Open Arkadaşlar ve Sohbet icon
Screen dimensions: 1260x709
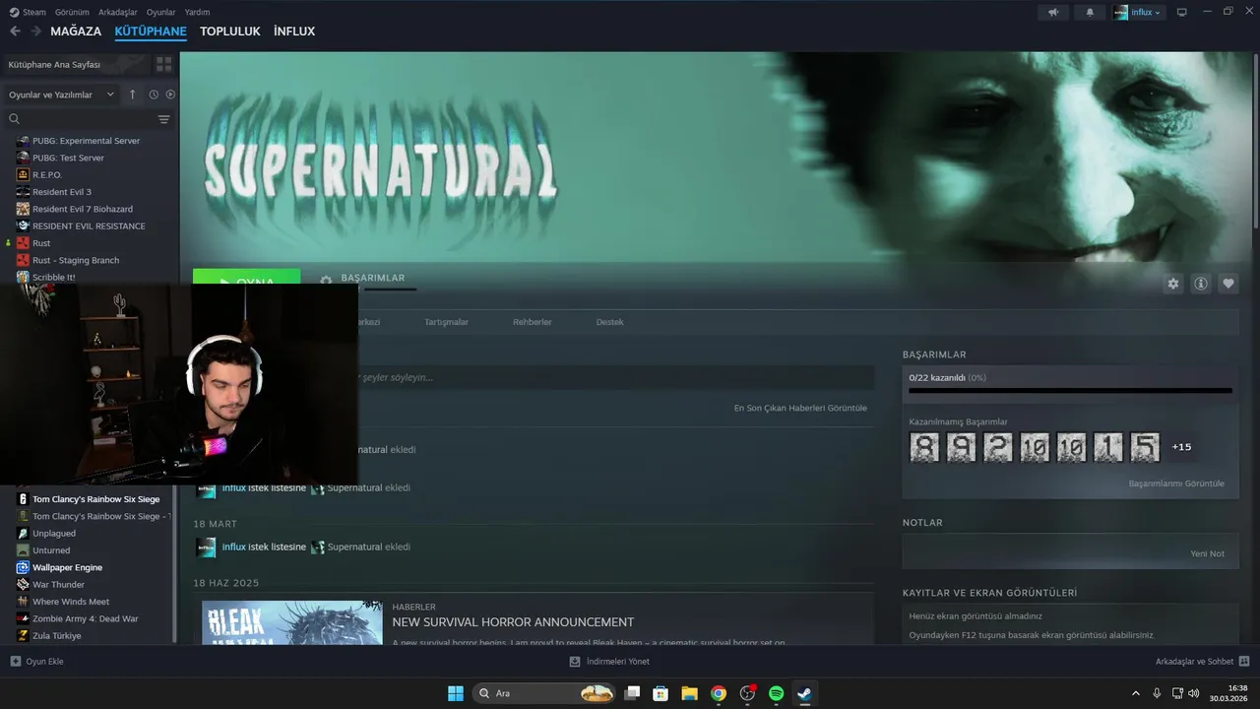1244,662
